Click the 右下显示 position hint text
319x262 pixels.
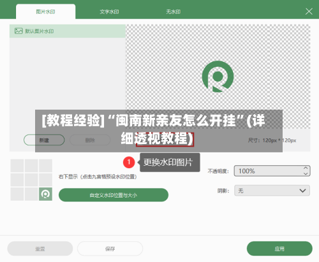(x=98, y=177)
